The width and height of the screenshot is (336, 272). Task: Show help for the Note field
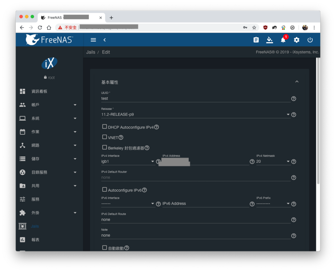[x=294, y=236]
